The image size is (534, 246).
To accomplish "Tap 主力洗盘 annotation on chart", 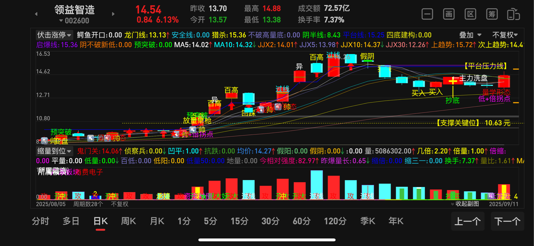I will 473,78.
